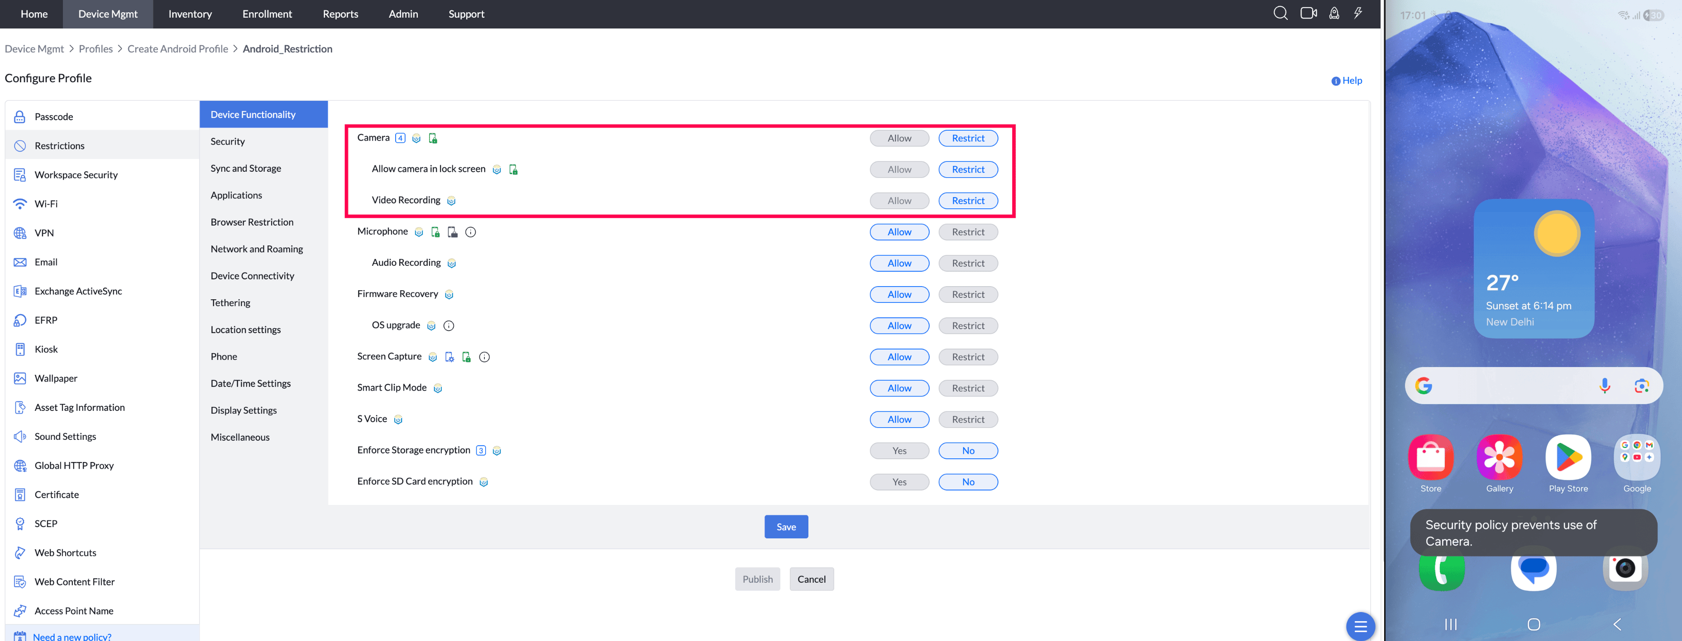
Task: Click the search magnifier icon in top bar
Action: (1280, 14)
